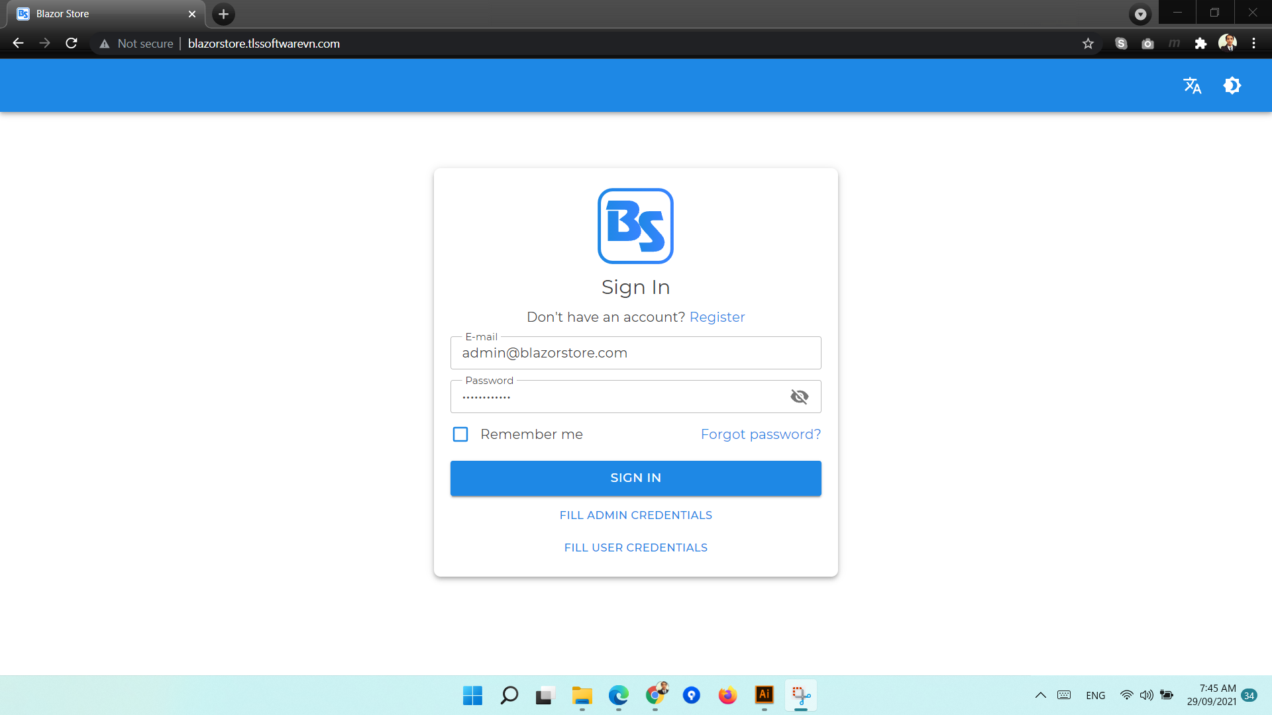This screenshot has width=1272, height=715.
Task: Toggle dark mode in the app bar
Action: click(1232, 85)
